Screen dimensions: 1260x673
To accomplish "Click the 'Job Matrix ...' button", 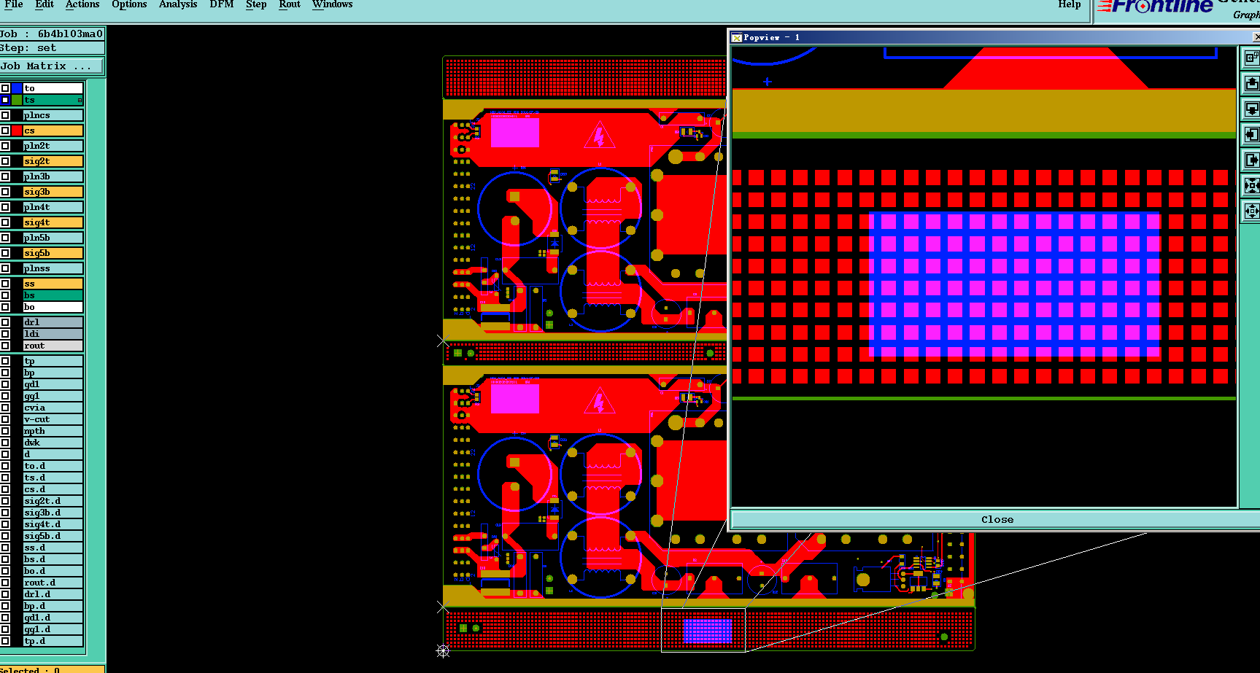I will (x=52, y=66).
